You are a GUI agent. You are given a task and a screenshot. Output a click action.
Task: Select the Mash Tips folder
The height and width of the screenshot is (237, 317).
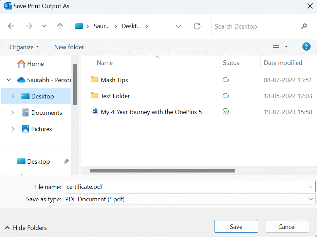click(x=114, y=80)
